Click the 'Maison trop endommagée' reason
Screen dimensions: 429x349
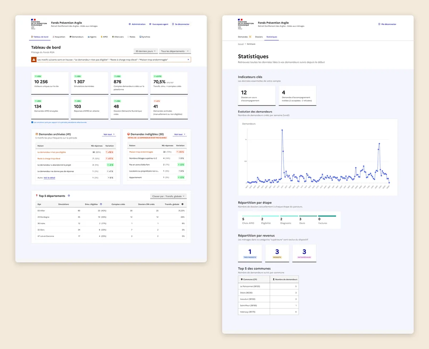(141, 152)
